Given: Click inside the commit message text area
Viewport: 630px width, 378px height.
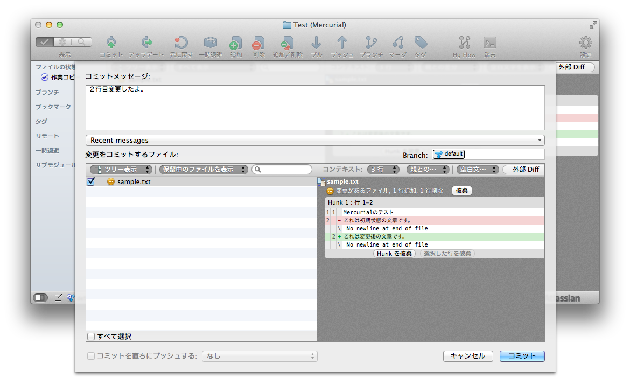Looking at the screenshot, I should pos(315,108).
